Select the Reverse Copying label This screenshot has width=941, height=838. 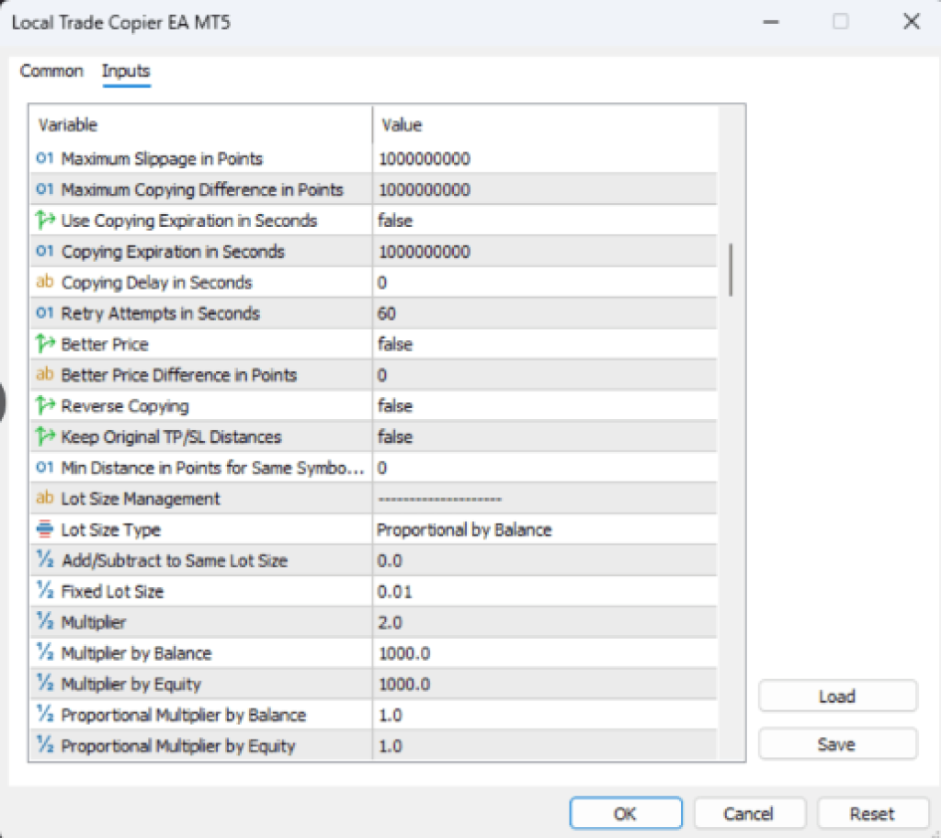(125, 406)
